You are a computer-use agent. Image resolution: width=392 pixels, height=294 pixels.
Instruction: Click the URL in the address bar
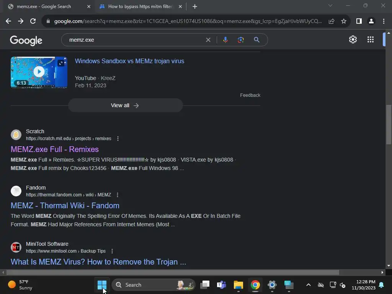click(x=188, y=21)
